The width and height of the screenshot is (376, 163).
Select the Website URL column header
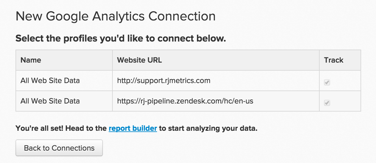[x=139, y=60]
